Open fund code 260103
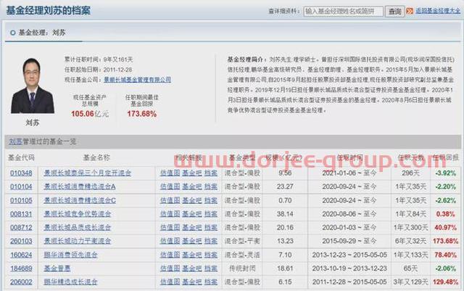This screenshot has height=291, width=464. (x=21, y=241)
